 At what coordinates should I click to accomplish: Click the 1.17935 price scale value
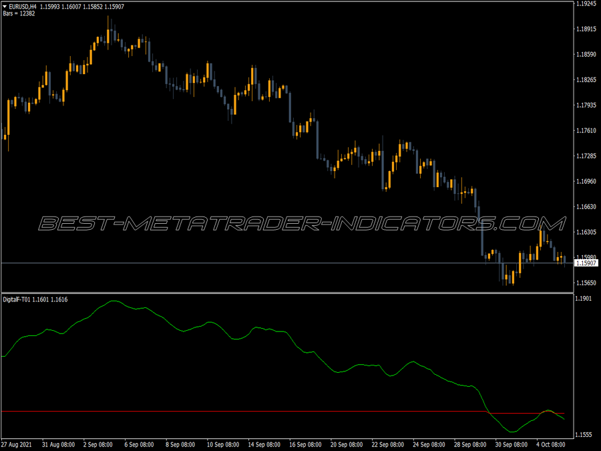point(586,105)
